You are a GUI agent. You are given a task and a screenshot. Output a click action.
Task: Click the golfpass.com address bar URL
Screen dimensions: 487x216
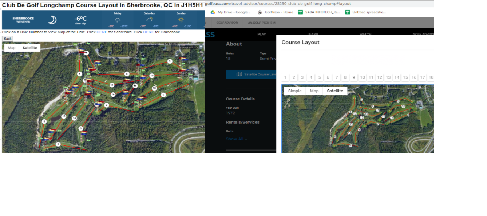(278, 4)
